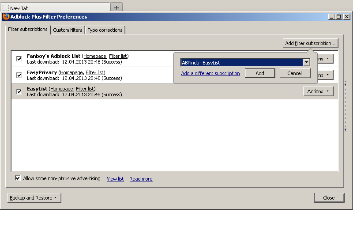Viewport: 353px width, 234px height.
Task: Select the Filter subscriptions tab
Action: (28, 29)
